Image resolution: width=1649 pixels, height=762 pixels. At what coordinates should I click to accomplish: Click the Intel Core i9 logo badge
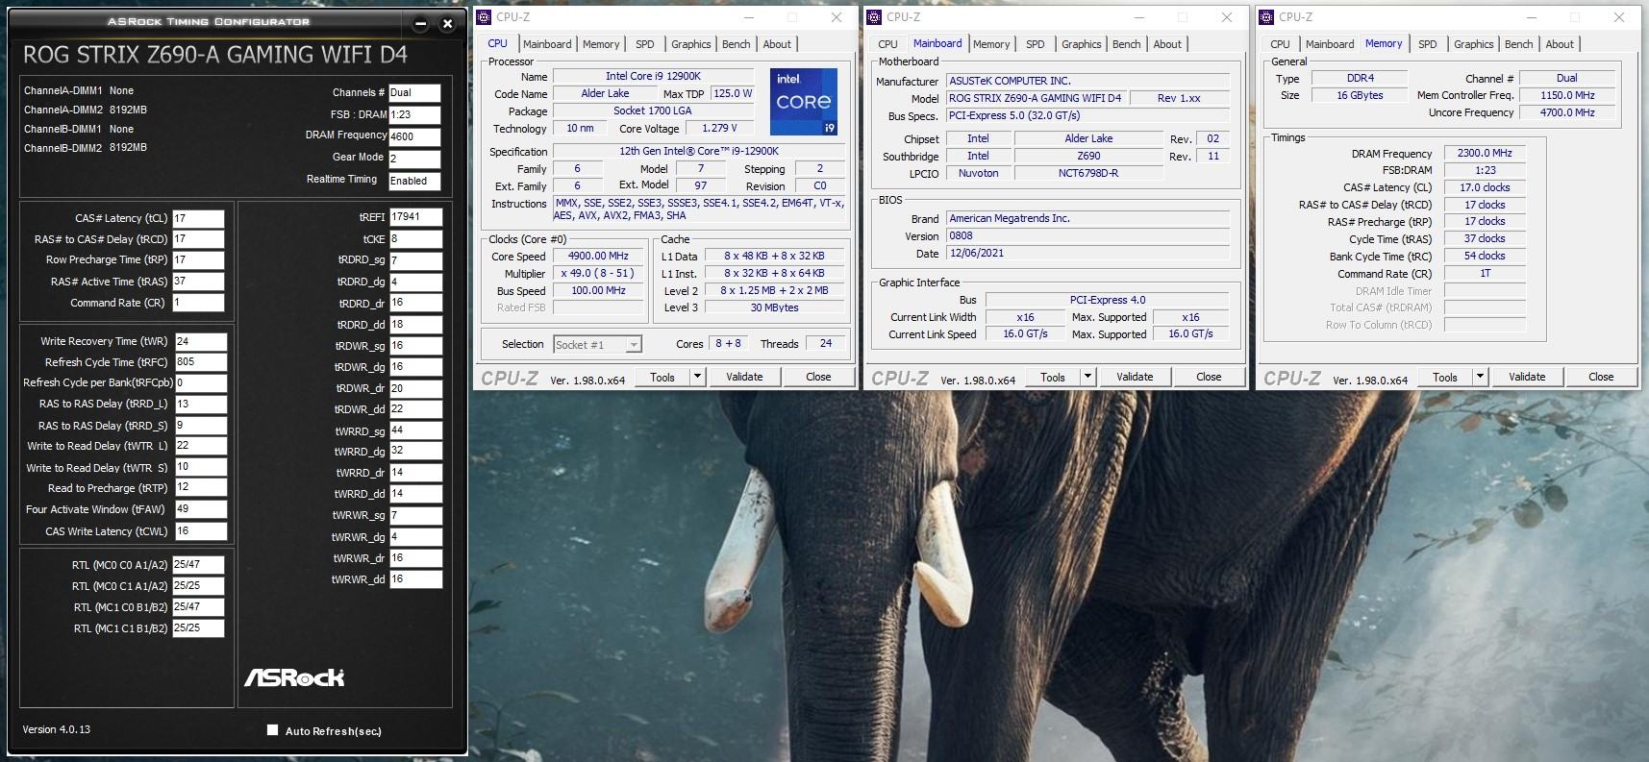803,101
